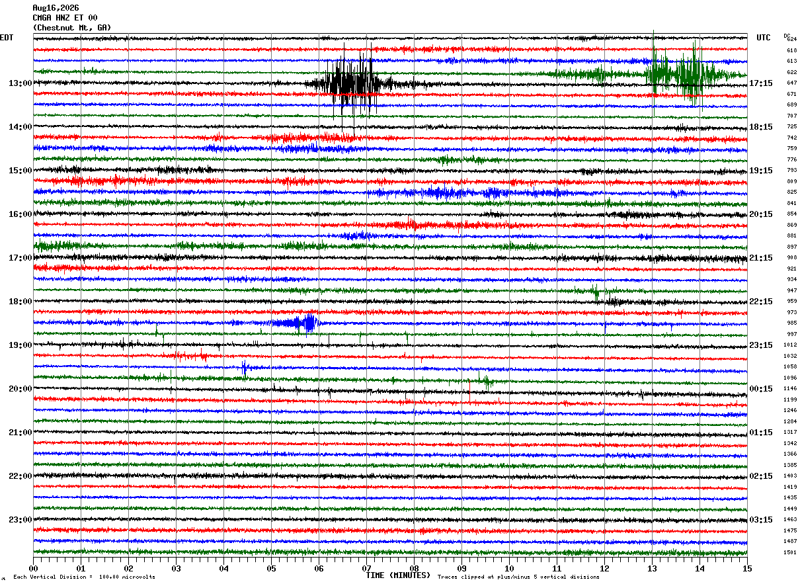
Task: Click the 21:15 UTC row label
Action: (760, 258)
